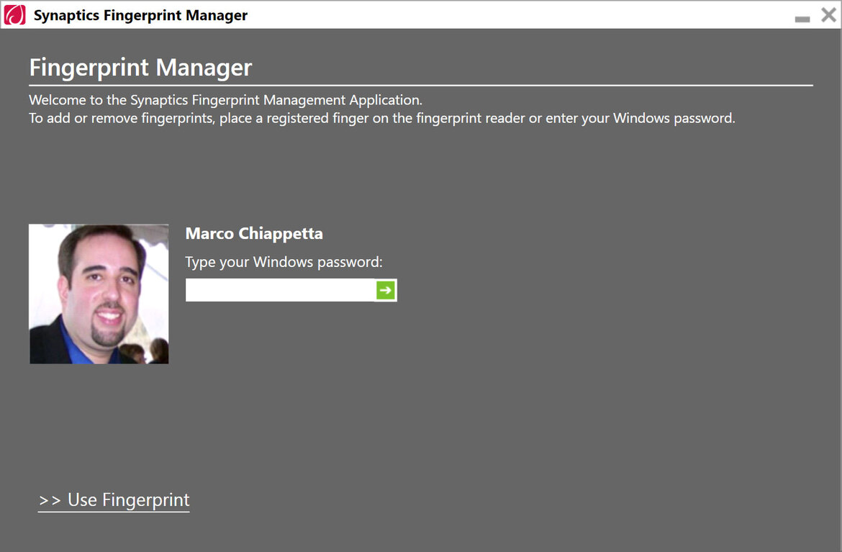Click the "To add or remove fingerprints" instruction line

click(382, 118)
